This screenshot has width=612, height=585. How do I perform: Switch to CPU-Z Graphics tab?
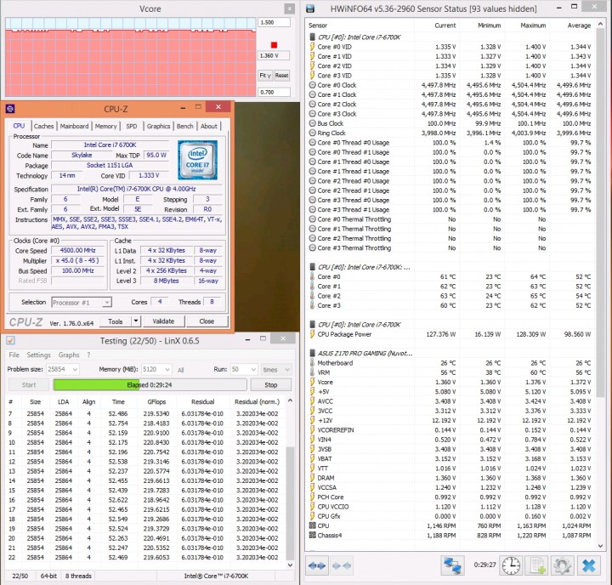(158, 126)
